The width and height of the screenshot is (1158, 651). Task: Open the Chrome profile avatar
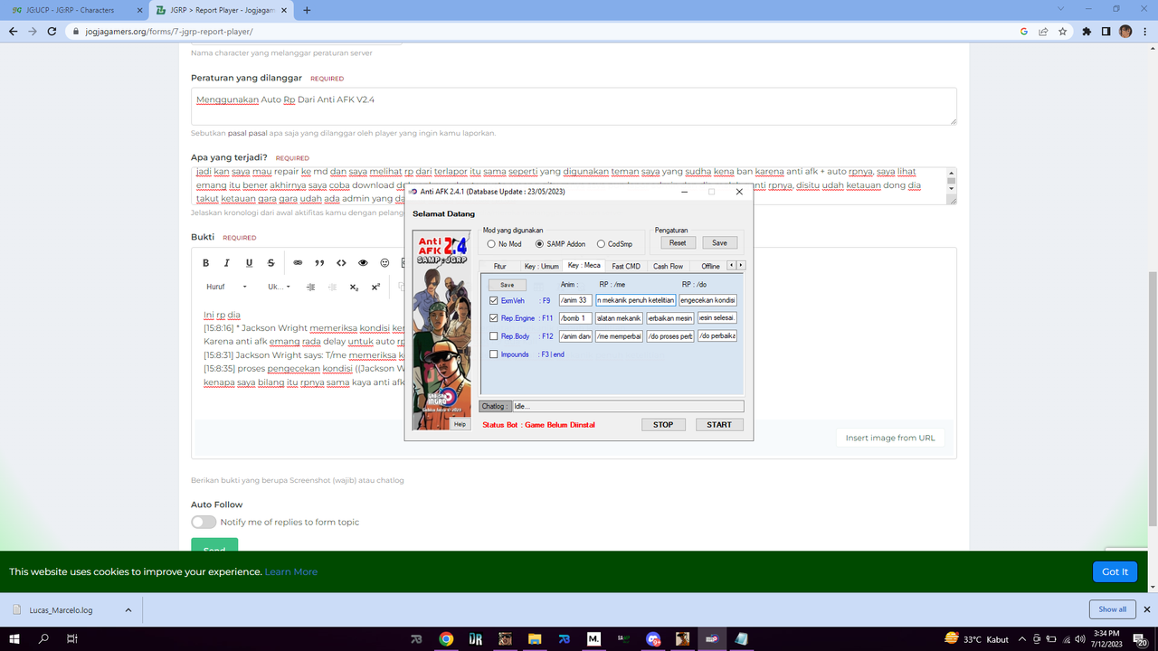pyautogui.click(x=1125, y=31)
